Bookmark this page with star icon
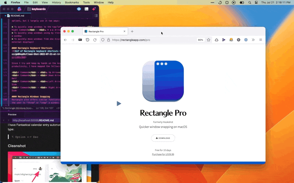This screenshot has height=183, width=294. tap(208, 40)
